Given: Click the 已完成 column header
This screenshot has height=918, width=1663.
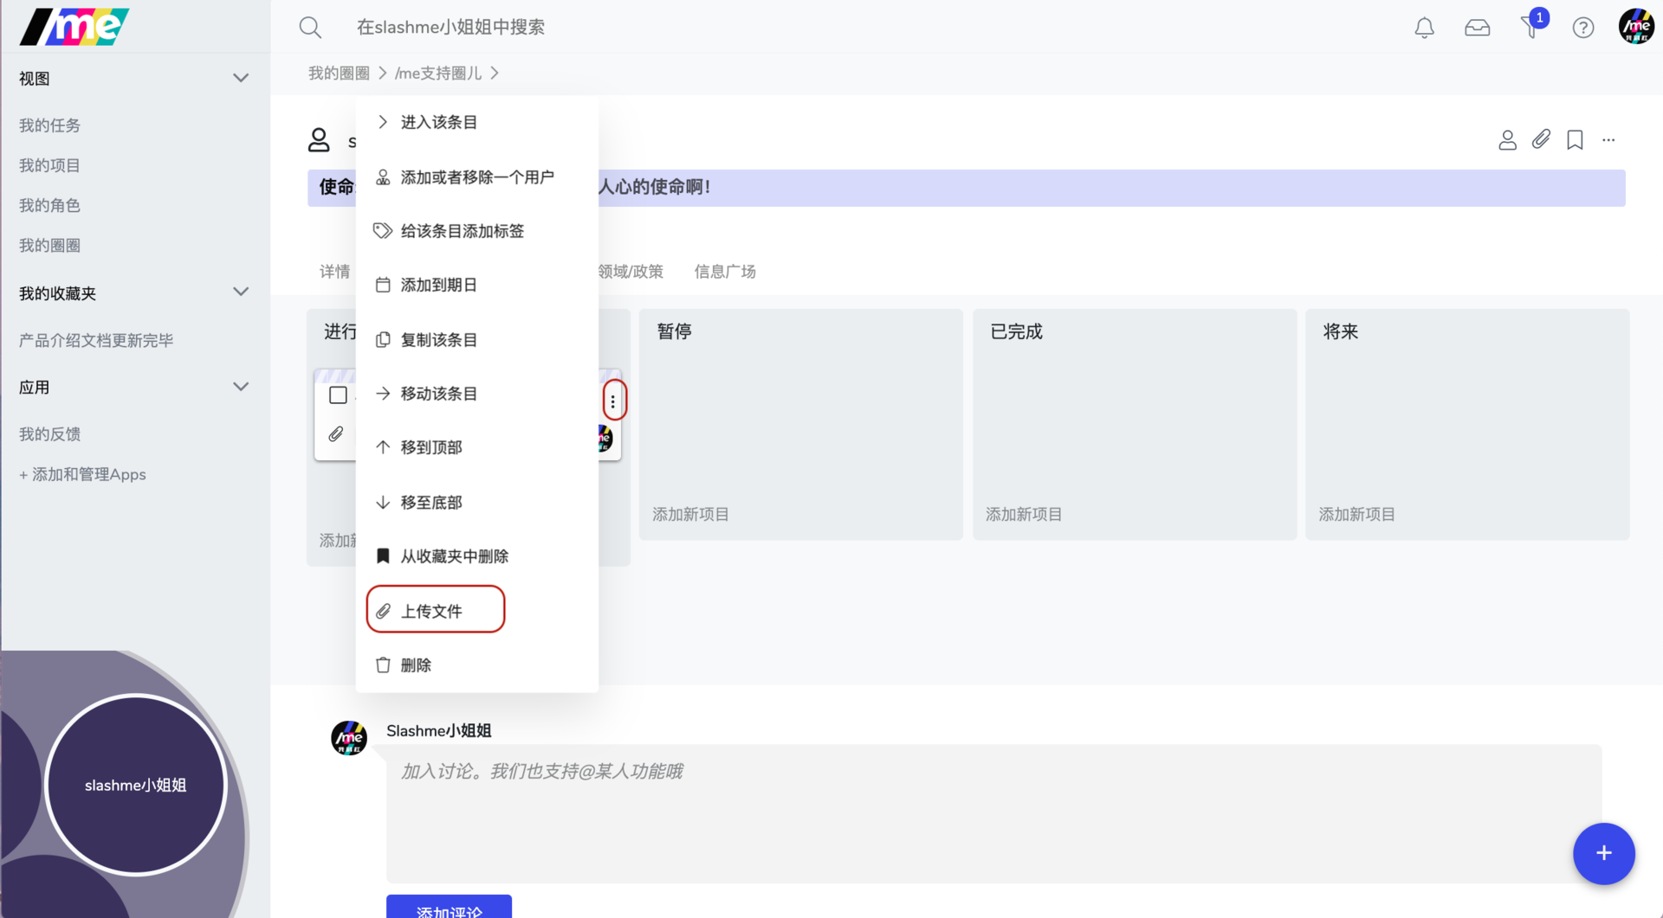Looking at the screenshot, I should point(1016,331).
